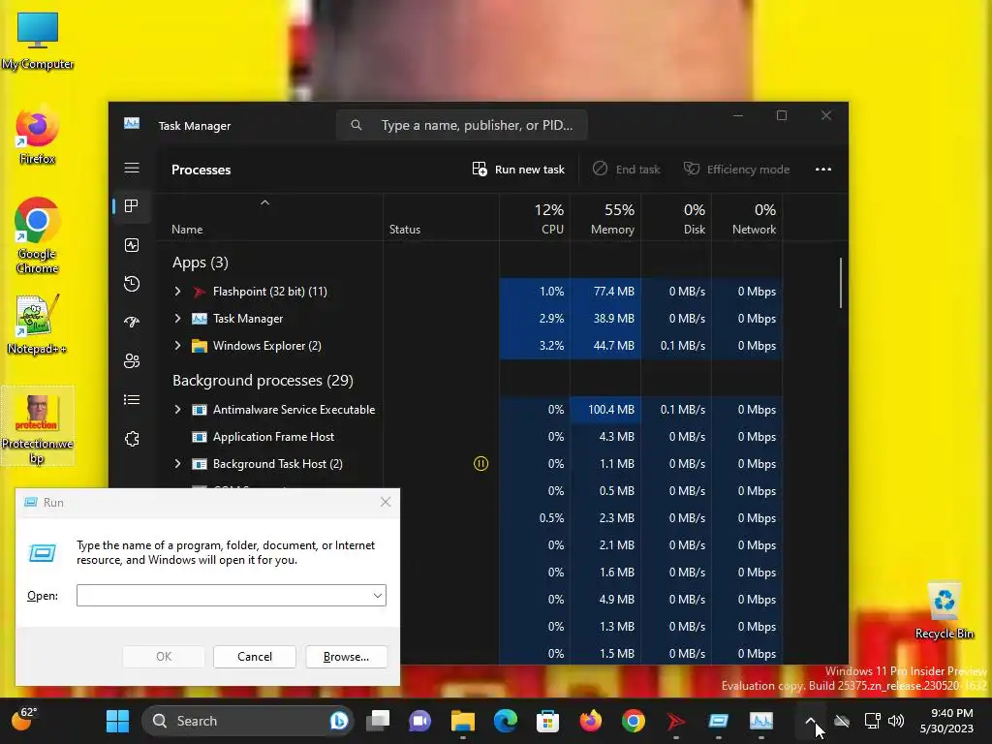
Task: Select the Protection.webp desktop file
Action: pyautogui.click(x=38, y=426)
